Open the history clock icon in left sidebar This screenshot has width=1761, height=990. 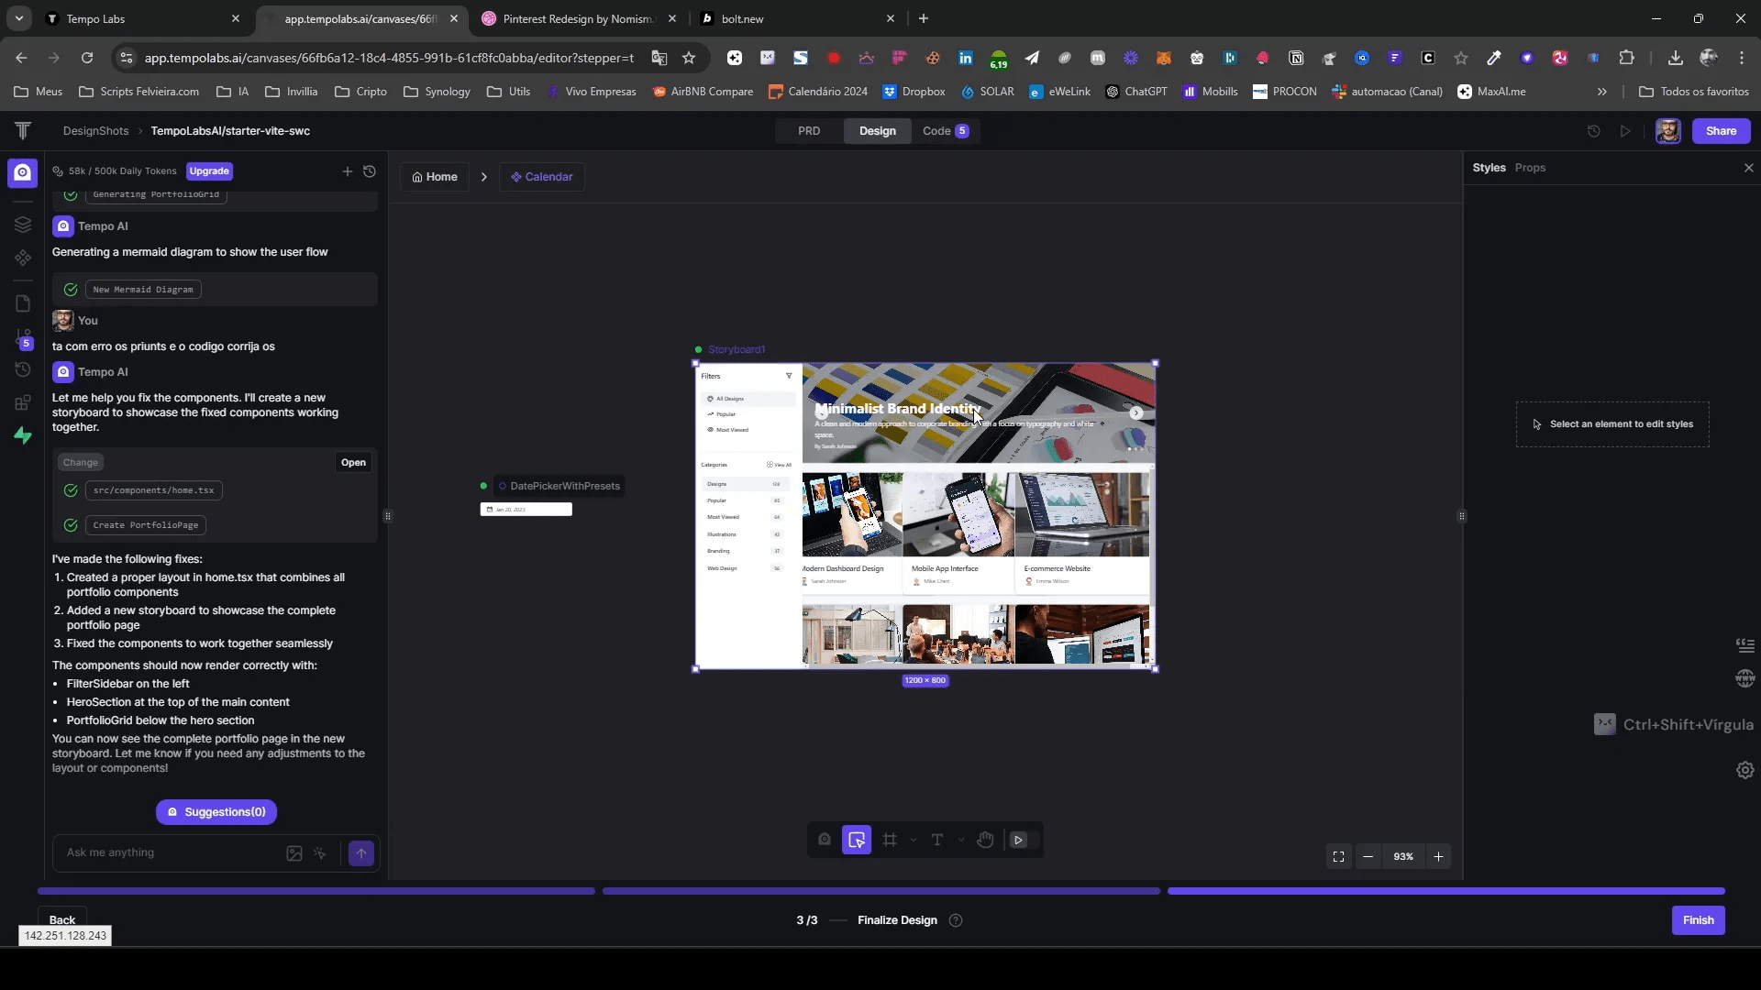coord(23,369)
